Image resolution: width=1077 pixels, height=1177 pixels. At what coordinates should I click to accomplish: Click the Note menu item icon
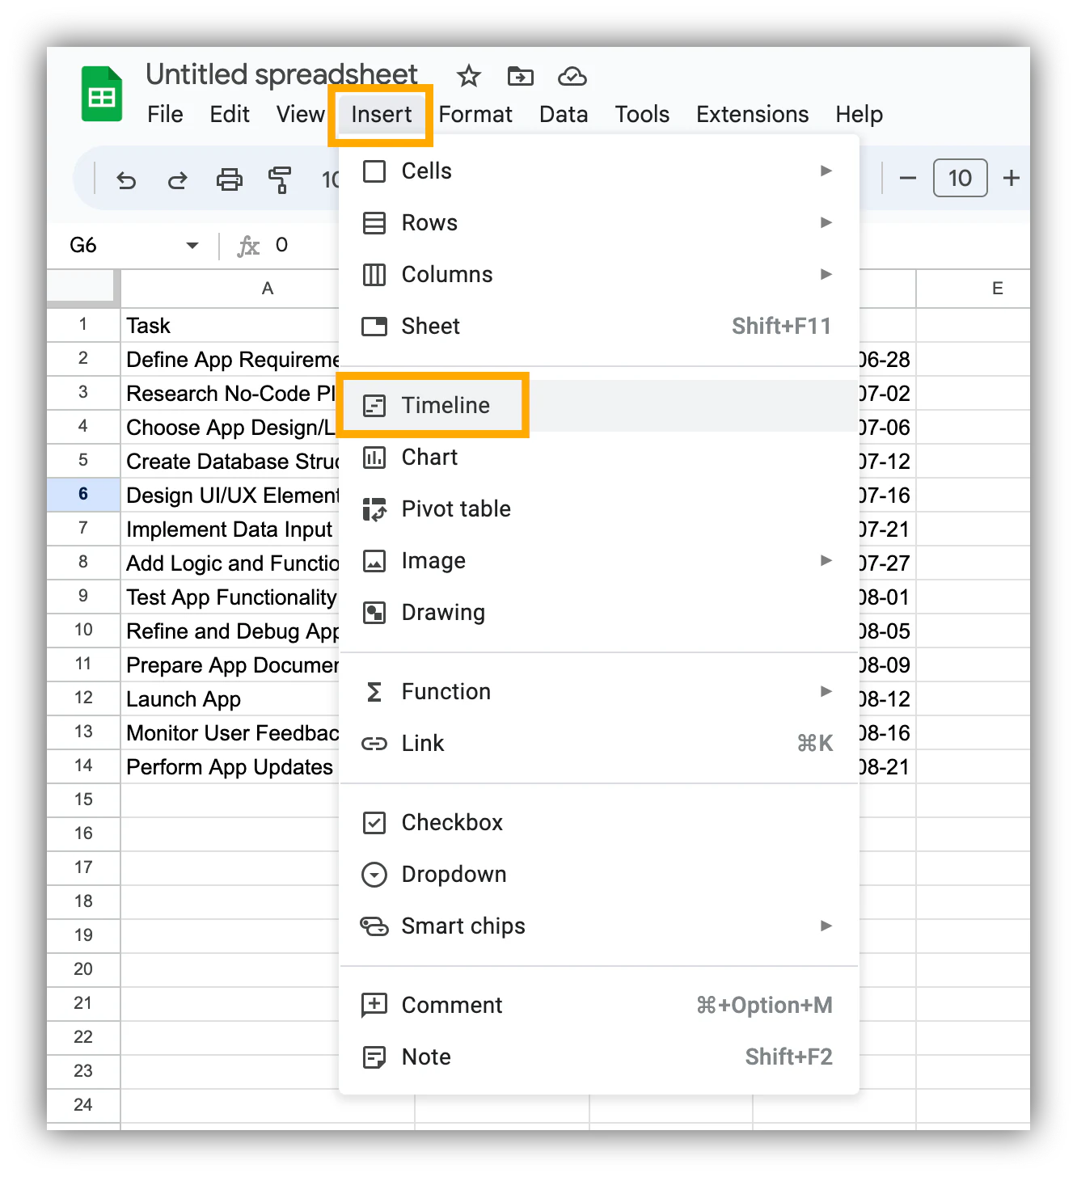374,1057
